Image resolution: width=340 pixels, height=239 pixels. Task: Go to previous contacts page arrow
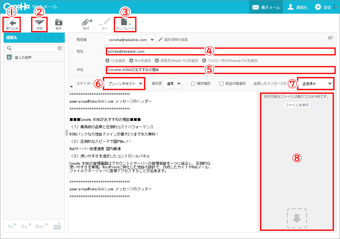pos(45,38)
